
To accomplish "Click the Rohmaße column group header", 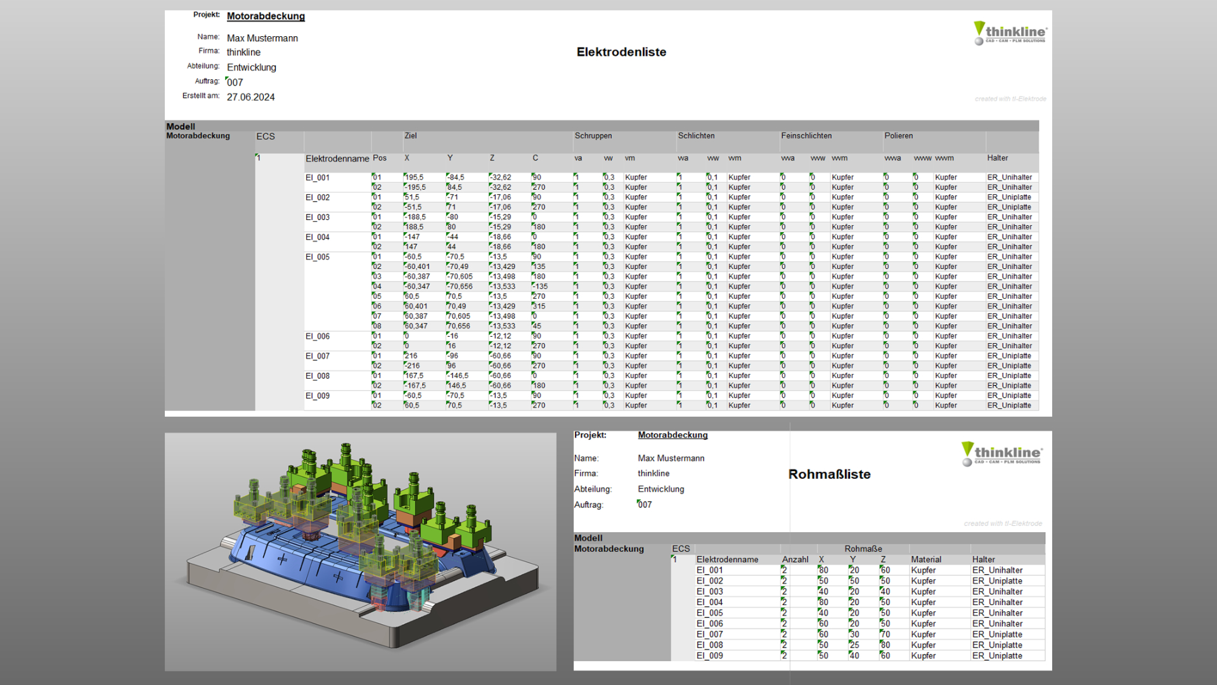I will [863, 549].
